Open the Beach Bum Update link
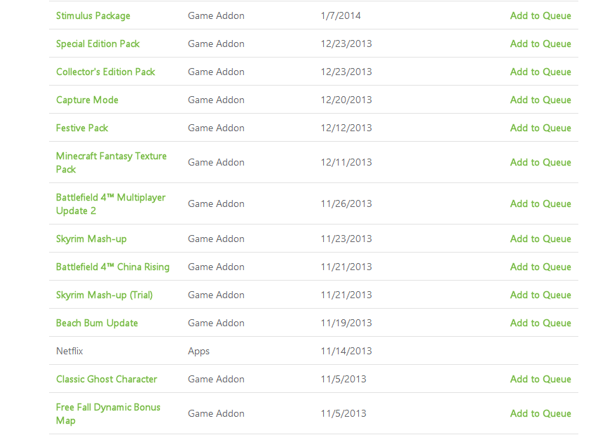612x435 pixels. click(97, 323)
